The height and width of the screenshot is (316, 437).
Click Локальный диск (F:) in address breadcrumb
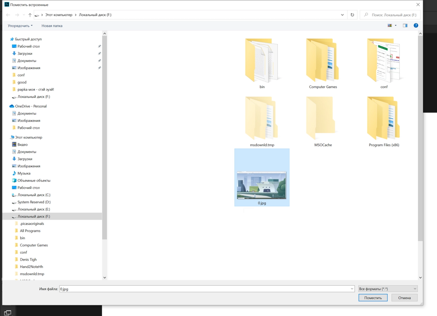(x=95, y=15)
